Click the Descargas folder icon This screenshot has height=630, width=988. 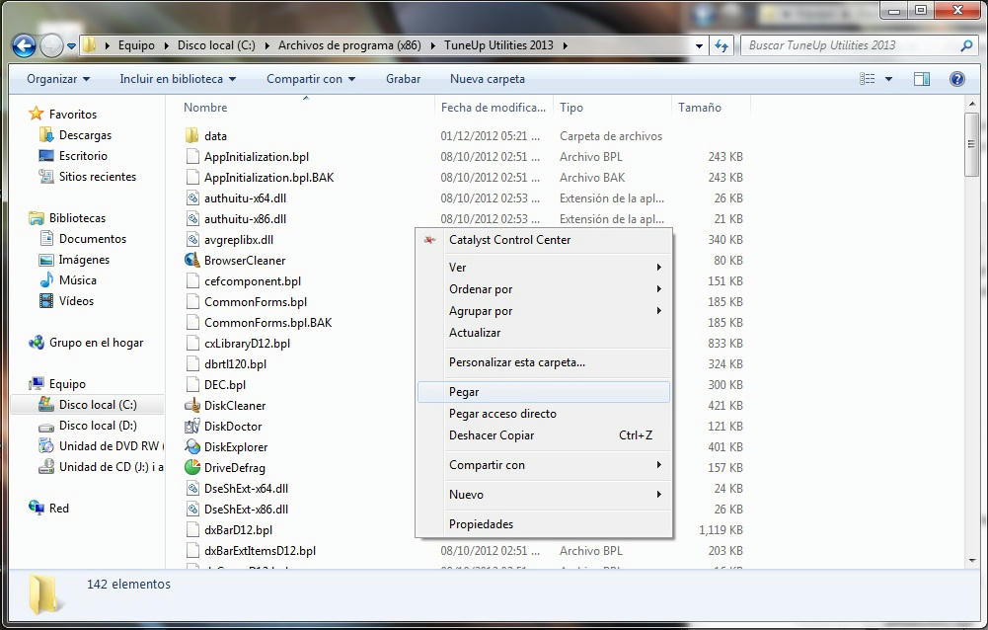[x=46, y=134]
